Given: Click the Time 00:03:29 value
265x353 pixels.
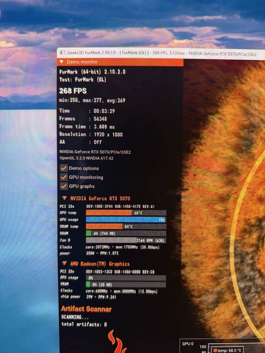Looking at the screenshot, I should tap(104, 111).
